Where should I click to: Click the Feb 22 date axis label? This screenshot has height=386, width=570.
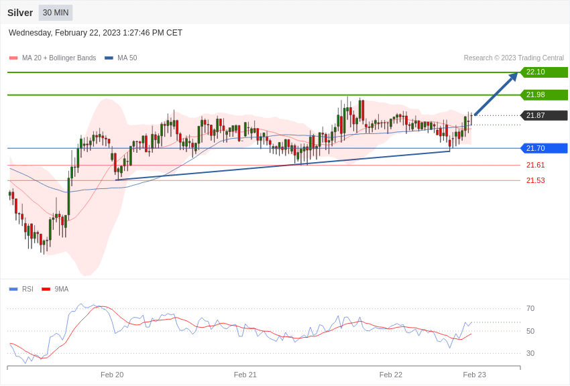(x=391, y=375)
